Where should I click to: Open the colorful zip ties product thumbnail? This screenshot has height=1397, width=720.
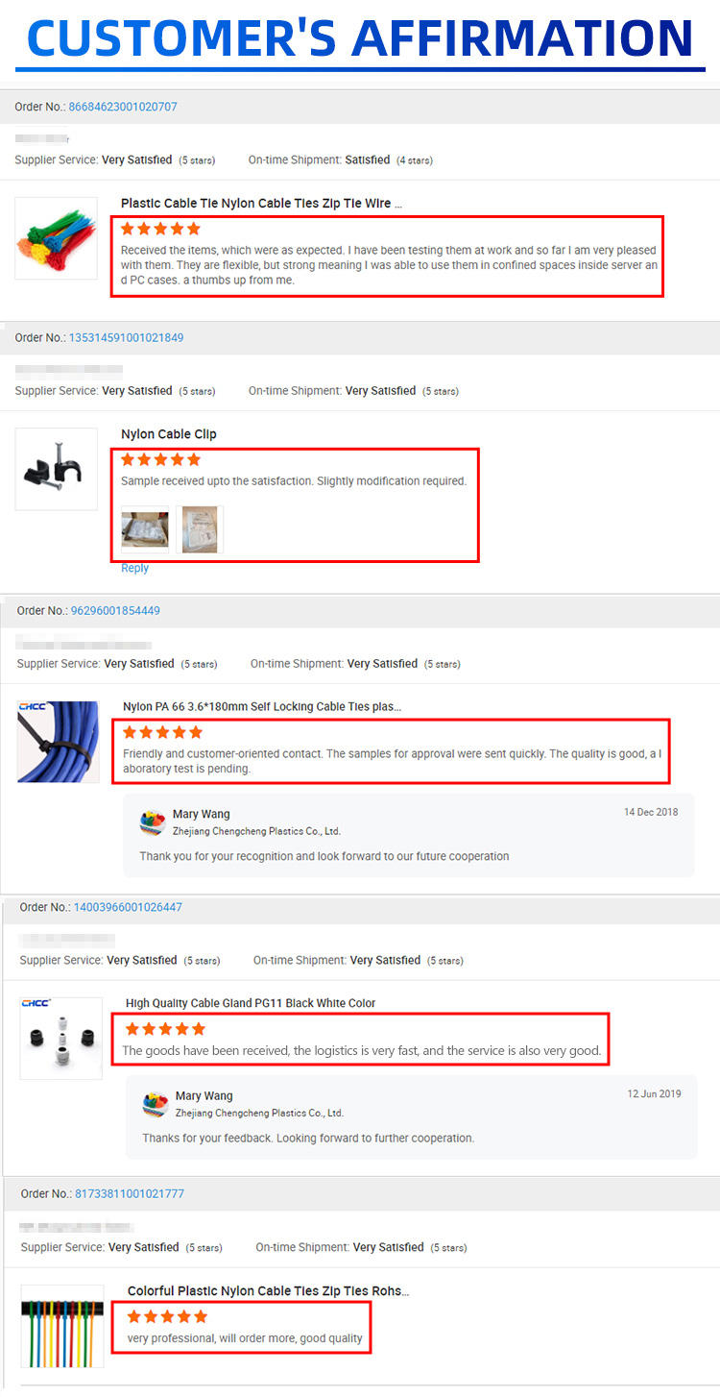[57, 238]
